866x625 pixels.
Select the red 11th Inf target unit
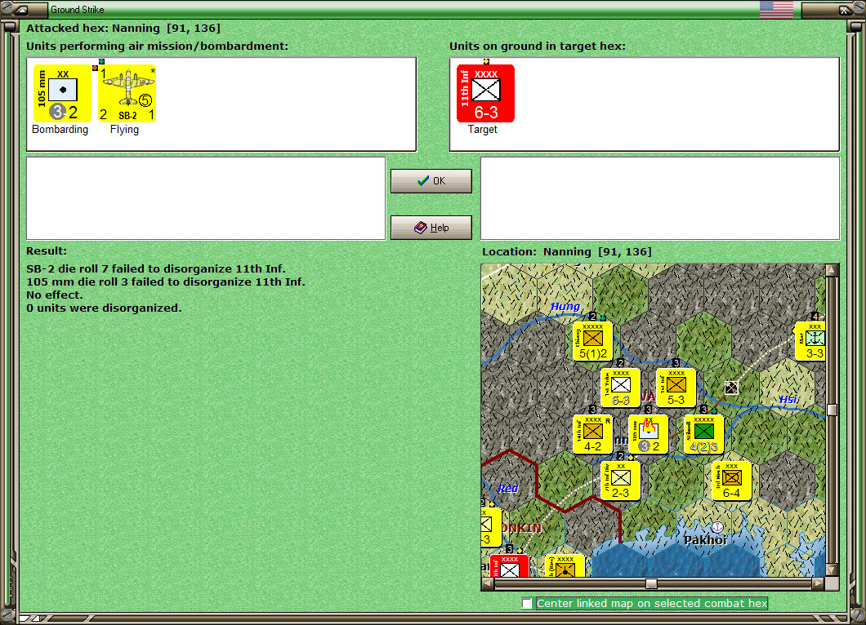coord(485,93)
